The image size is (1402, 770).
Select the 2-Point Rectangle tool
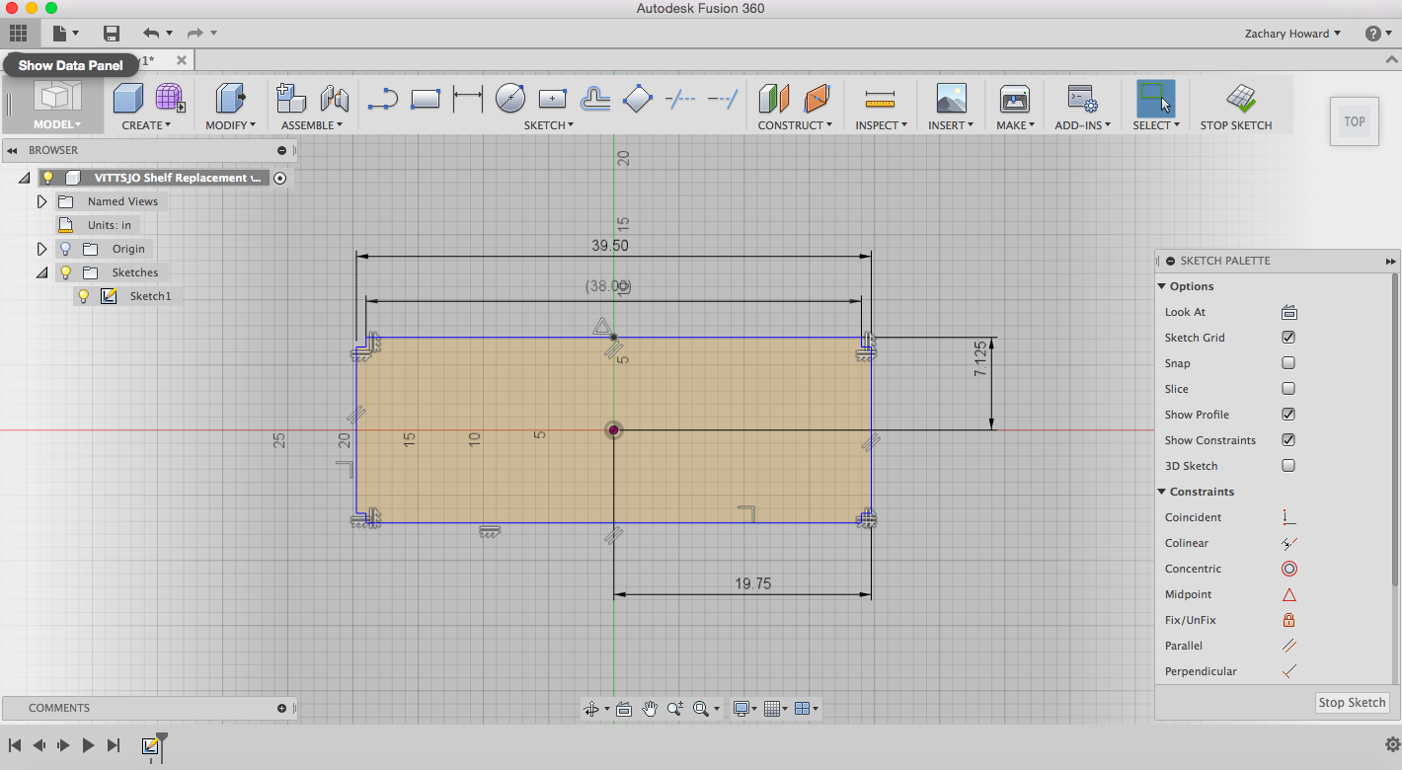[x=426, y=97]
